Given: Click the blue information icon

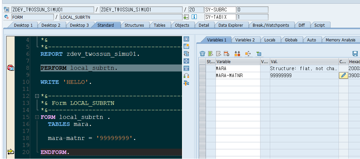Looking at the screenshot, I should click(194, 17).
